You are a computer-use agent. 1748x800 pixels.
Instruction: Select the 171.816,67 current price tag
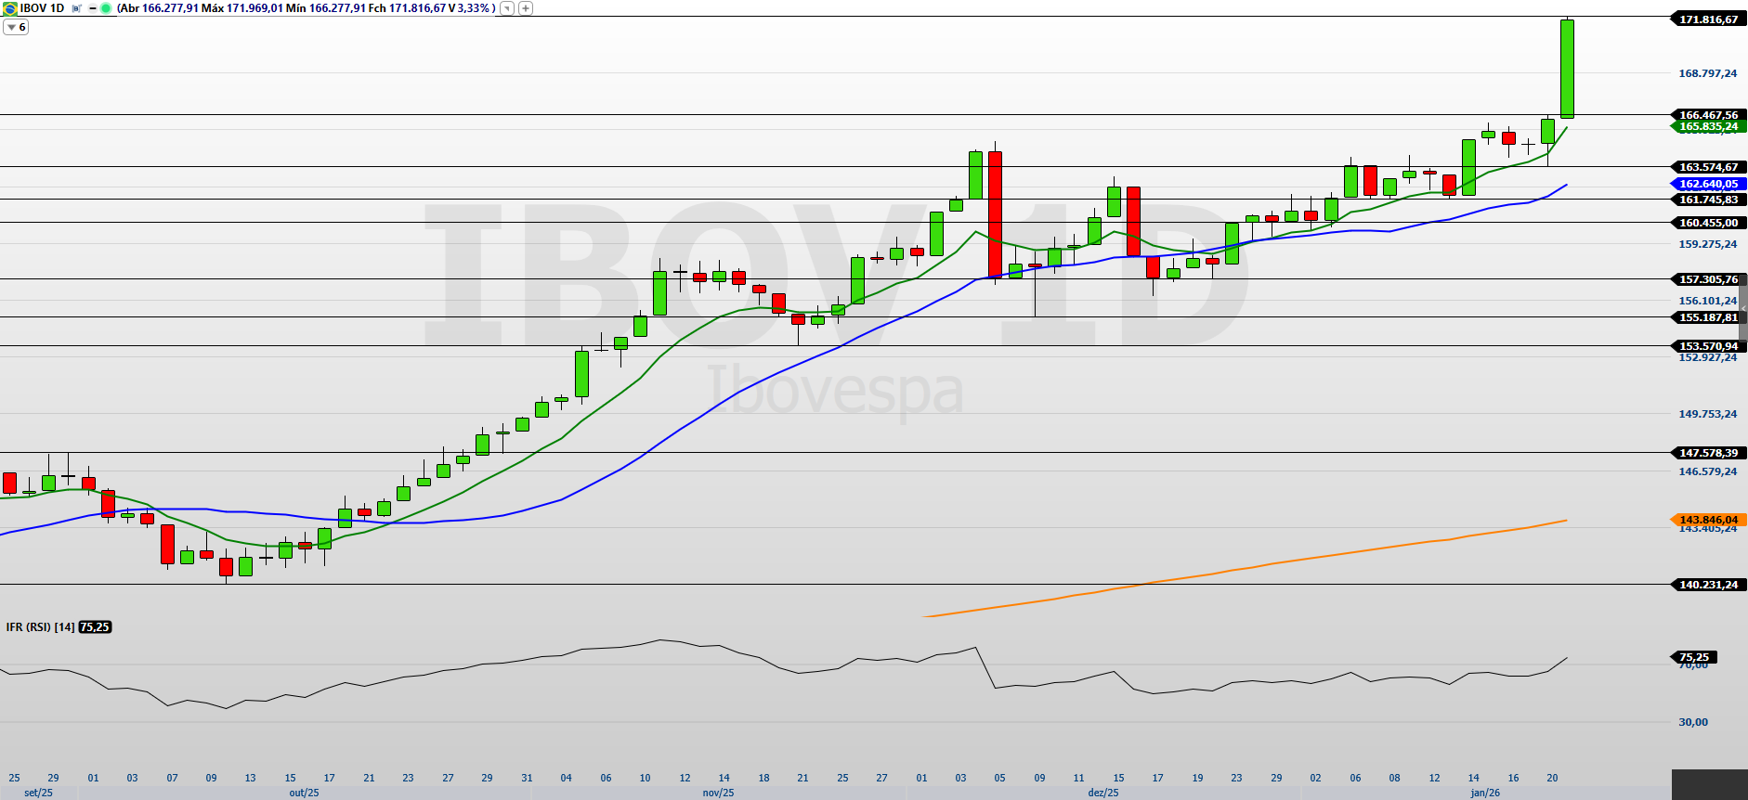click(1707, 19)
